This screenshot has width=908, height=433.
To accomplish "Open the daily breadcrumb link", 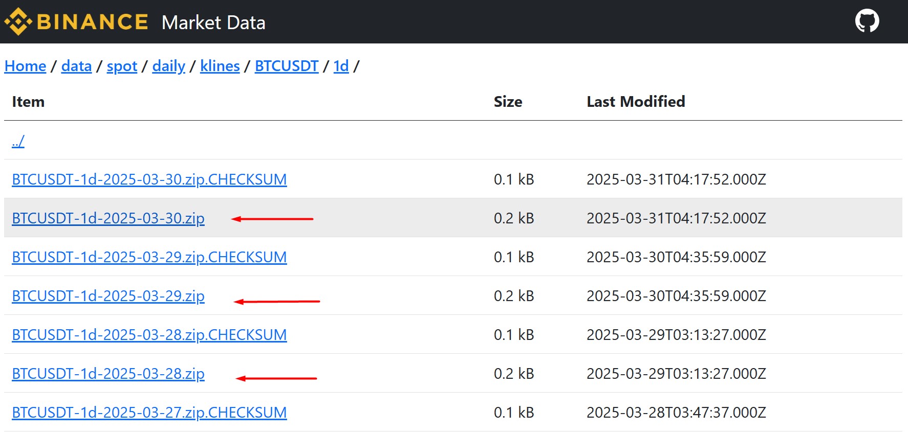I will tap(168, 66).
